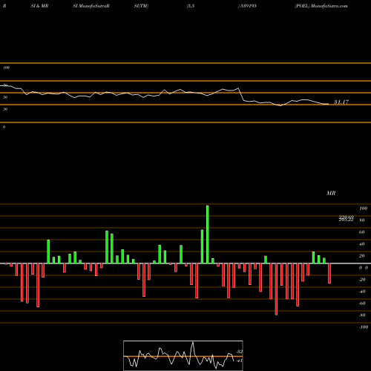371x371 pixels.
Task: Click the longest red MR histogram bar
Action: click(x=276, y=289)
